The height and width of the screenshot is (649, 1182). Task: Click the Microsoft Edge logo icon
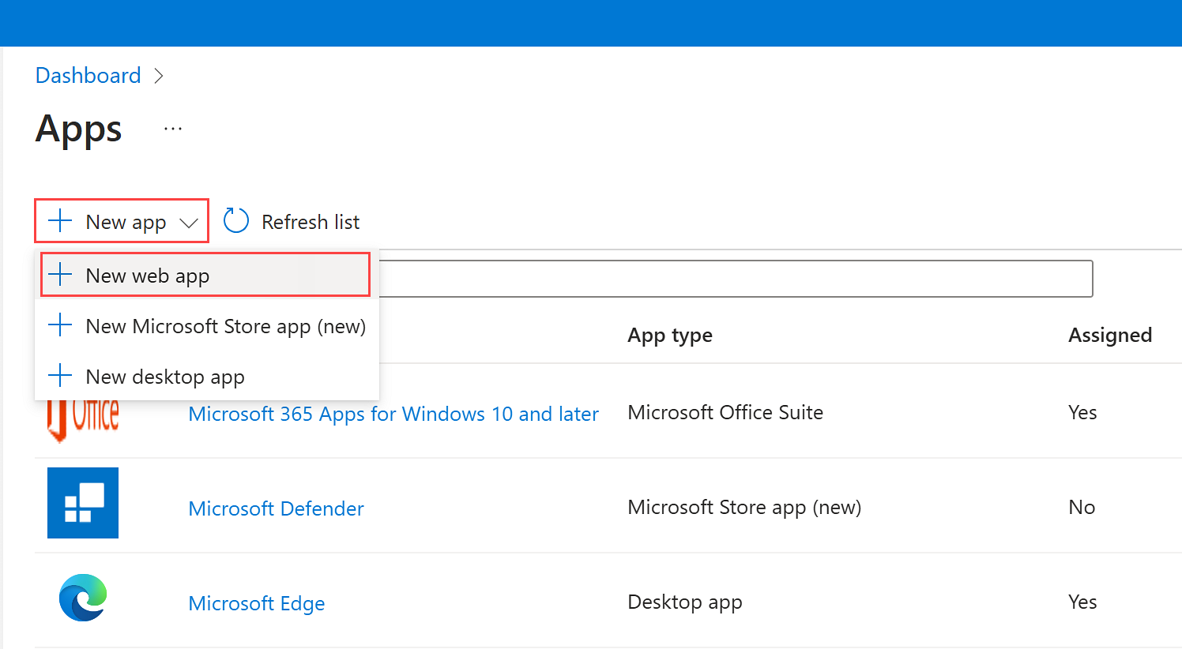pyautogui.click(x=83, y=598)
